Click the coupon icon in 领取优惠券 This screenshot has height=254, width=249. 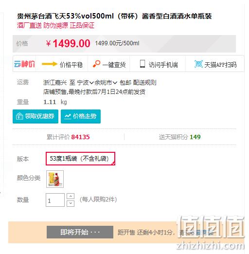[19, 116]
